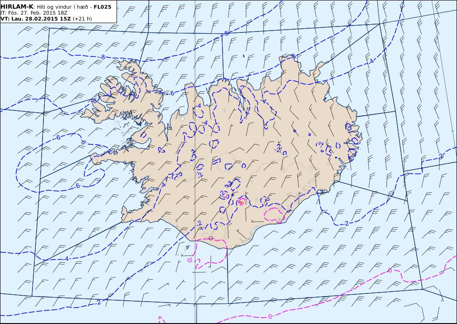Viewport: 457px width, 324px height.
Task: Click the -8 label northwest of the Westfjords
Action: 102,57
